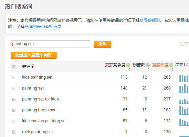The height and width of the screenshot is (137, 189).
Task: Open the trend chart for painting brush set
Action: [x=184, y=110]
